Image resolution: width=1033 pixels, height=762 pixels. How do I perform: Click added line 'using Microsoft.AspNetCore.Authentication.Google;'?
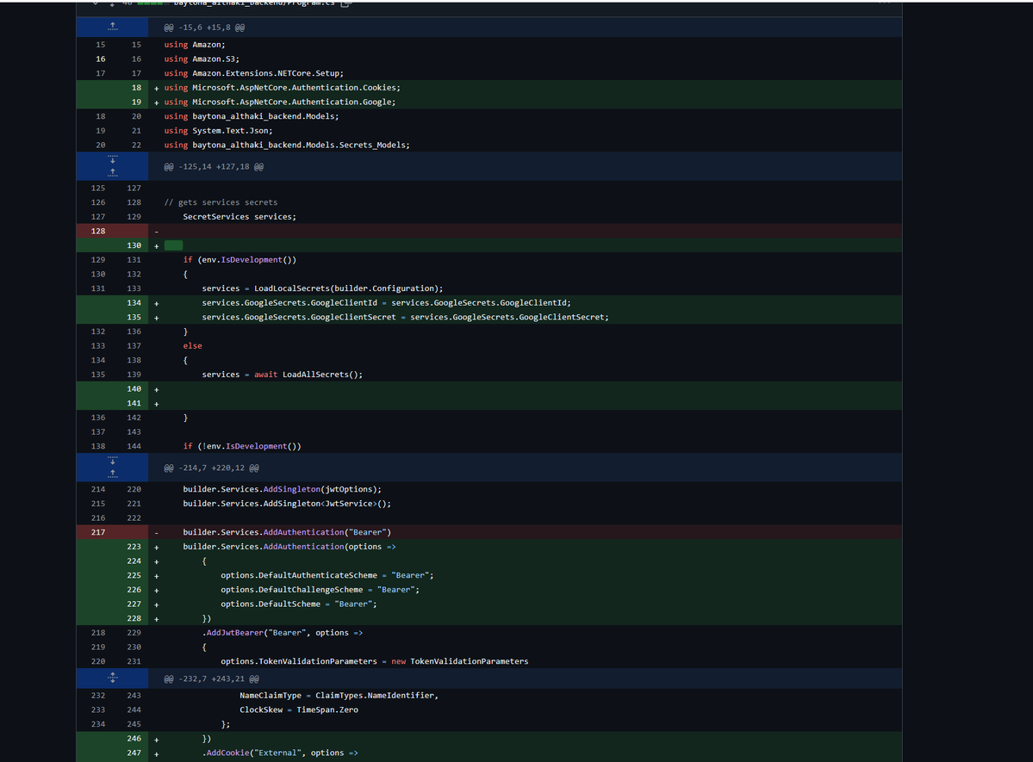tap(280, 102)
